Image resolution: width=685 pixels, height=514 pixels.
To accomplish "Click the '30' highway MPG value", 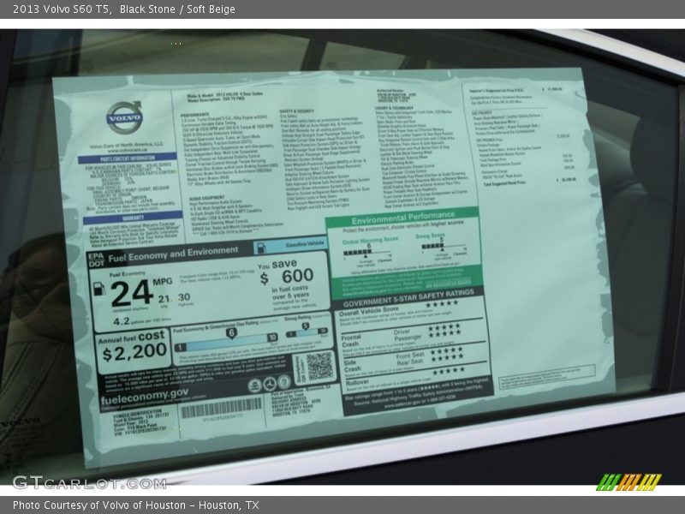I will click(x=184, y=297).
